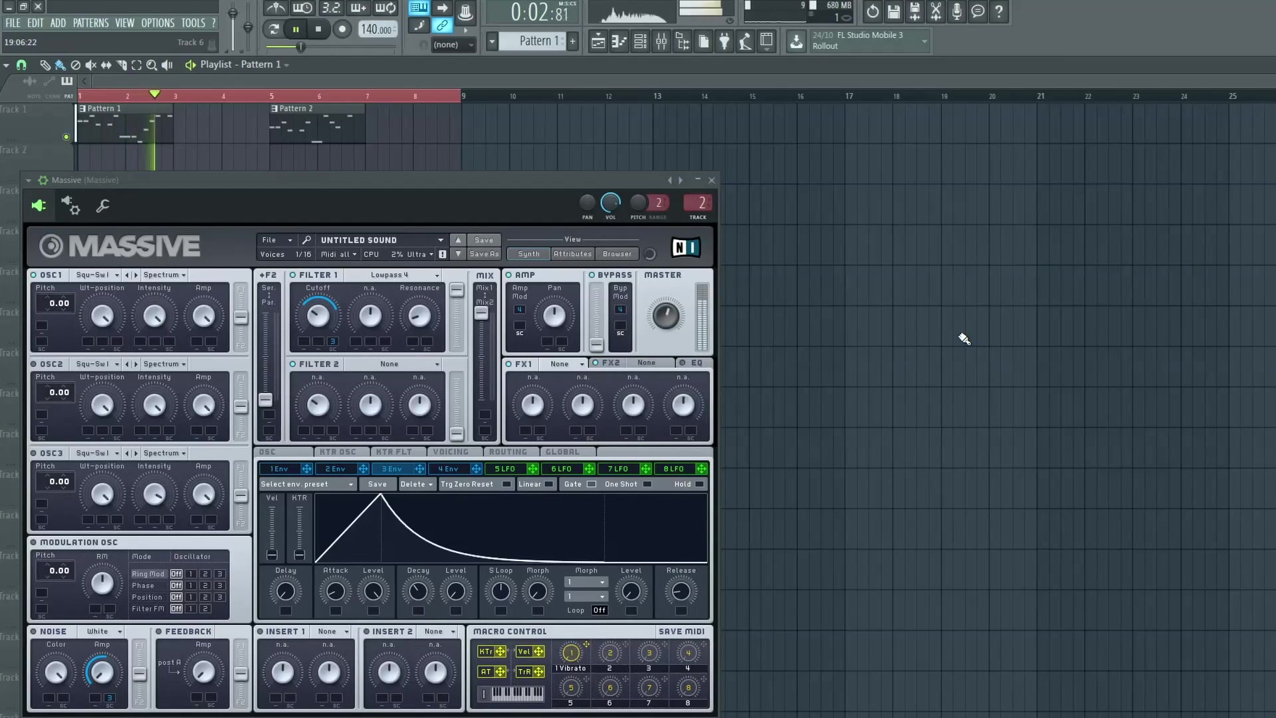Open the playlist window from the toolbar
1276x718 pixels.
(x=597, y=42)
